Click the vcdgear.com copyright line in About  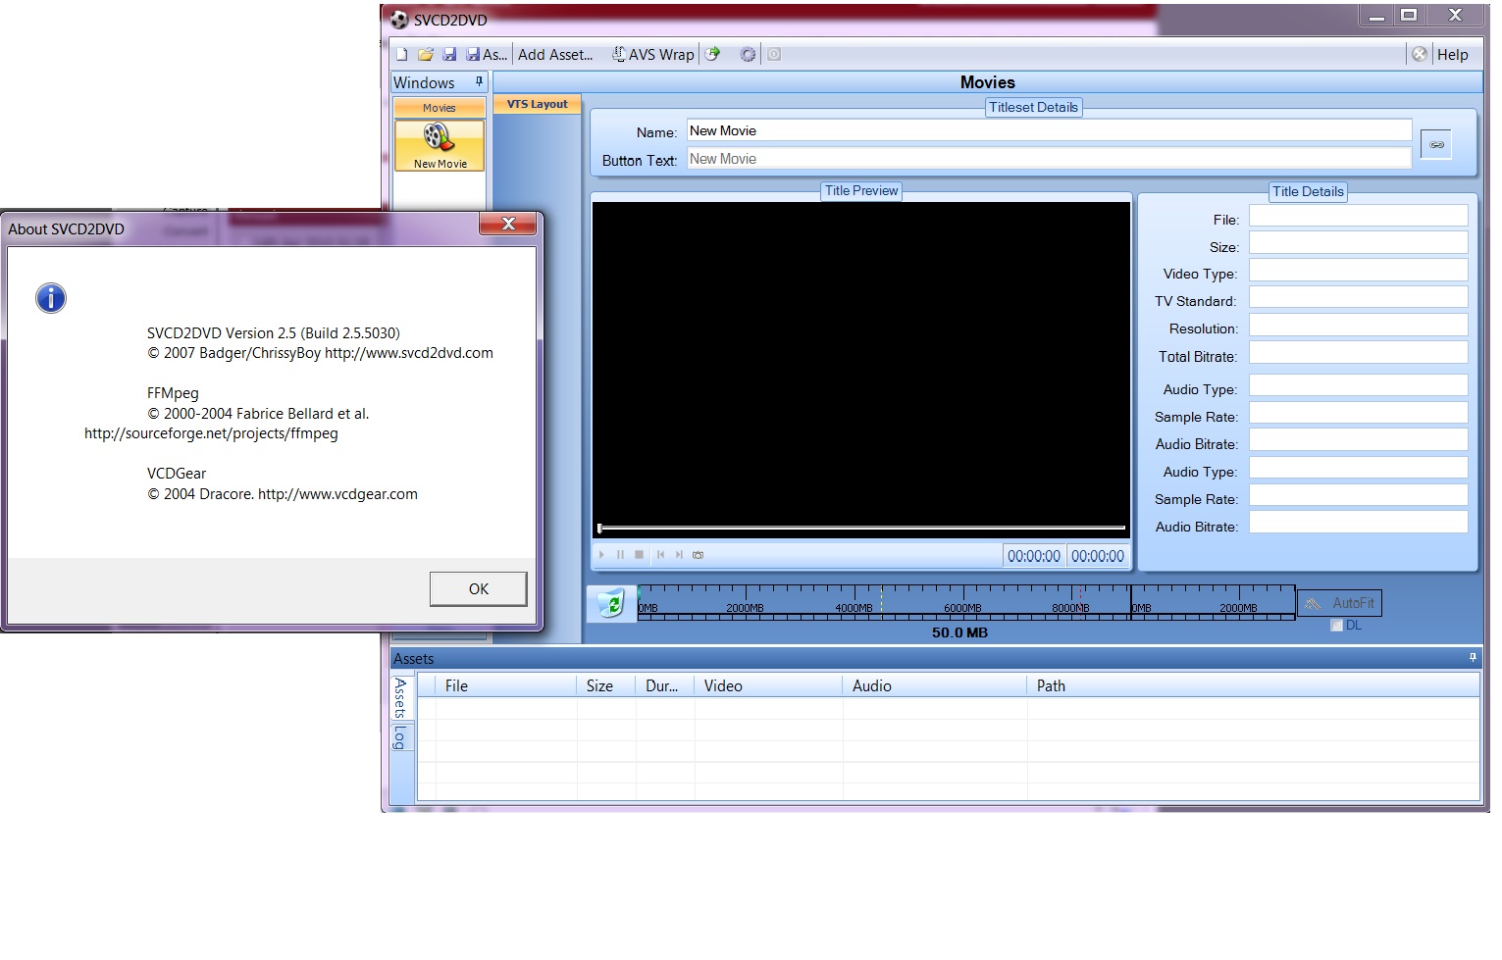click(x=283, y=494)
